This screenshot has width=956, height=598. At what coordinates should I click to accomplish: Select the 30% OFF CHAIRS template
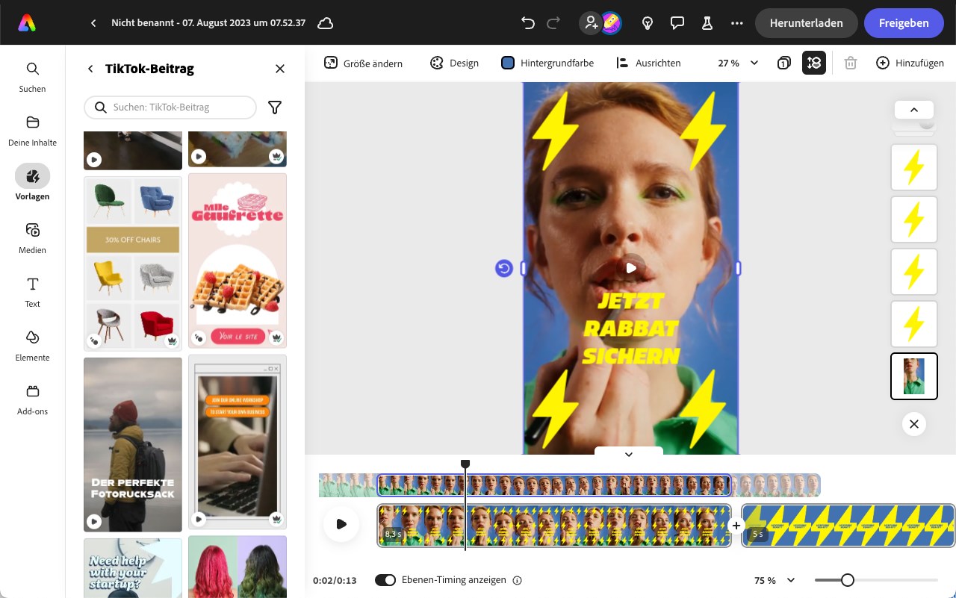click(x=133, y=263)
